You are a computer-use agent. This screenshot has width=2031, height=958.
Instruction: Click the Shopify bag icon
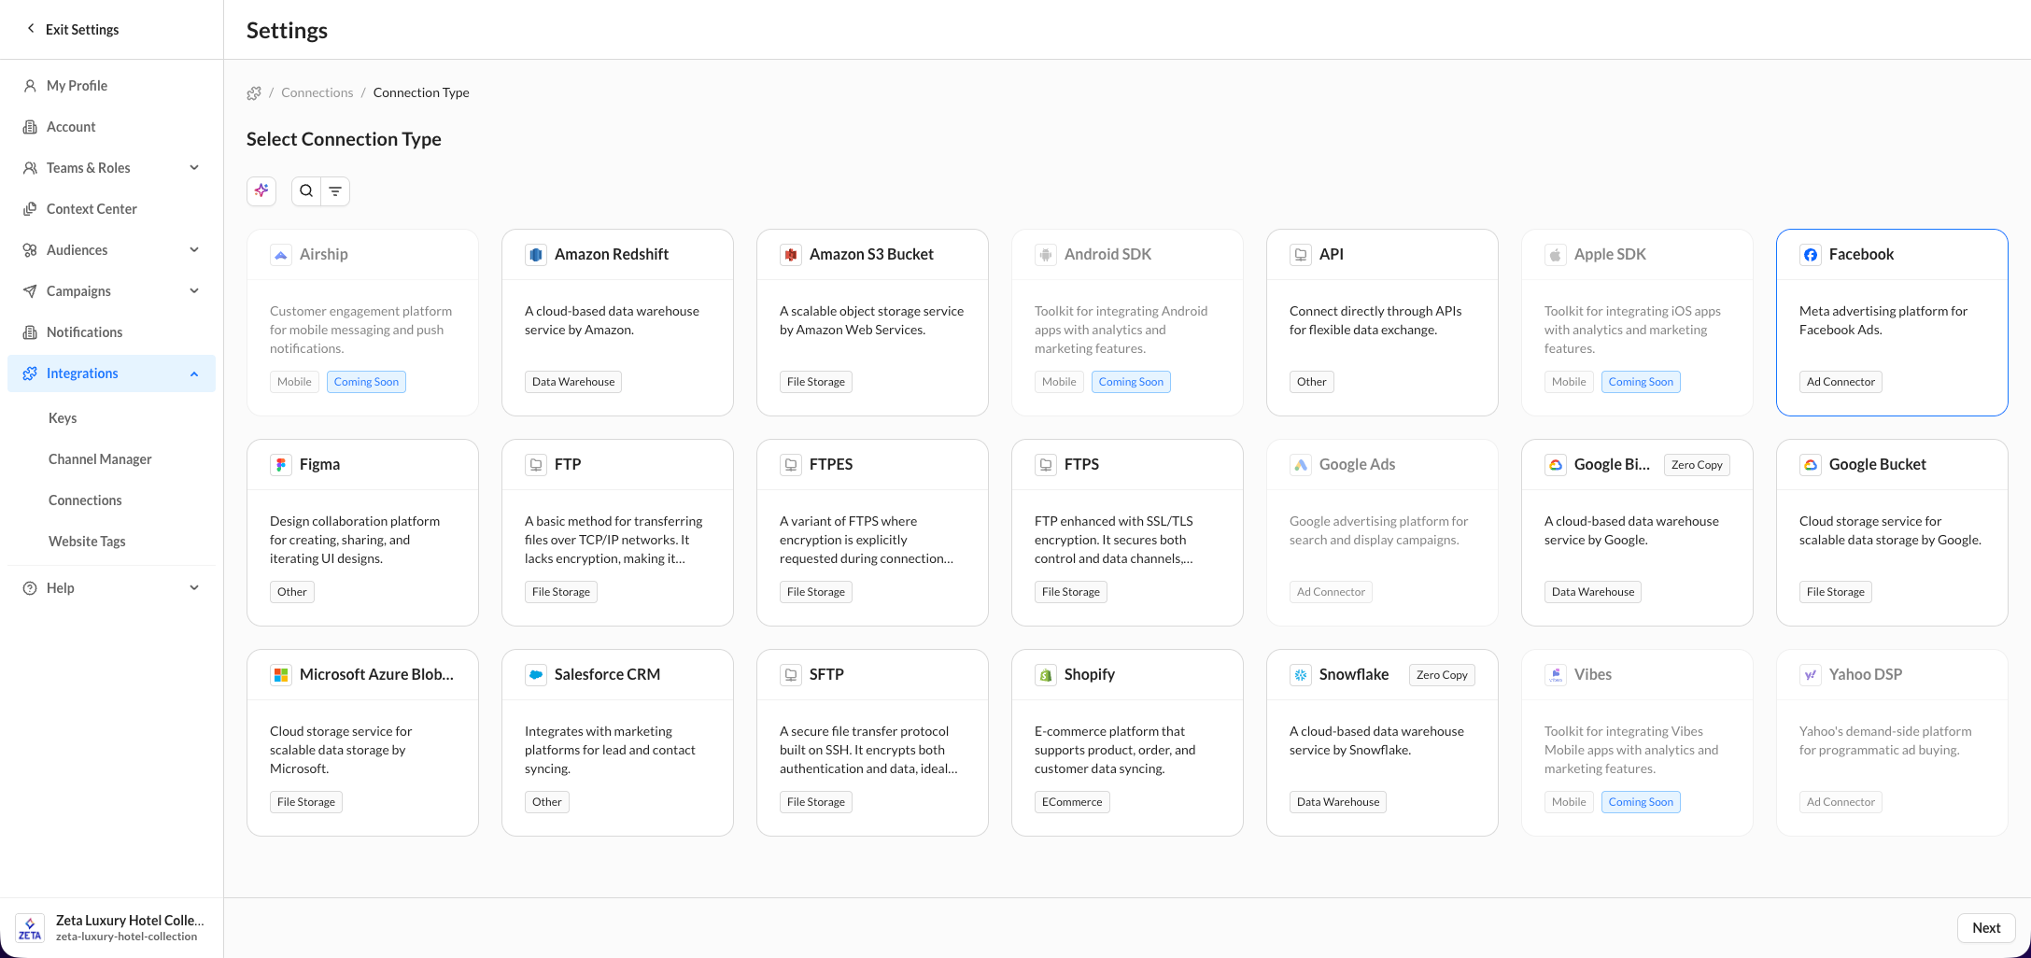pyautogui.click(x=1046, y=674)
